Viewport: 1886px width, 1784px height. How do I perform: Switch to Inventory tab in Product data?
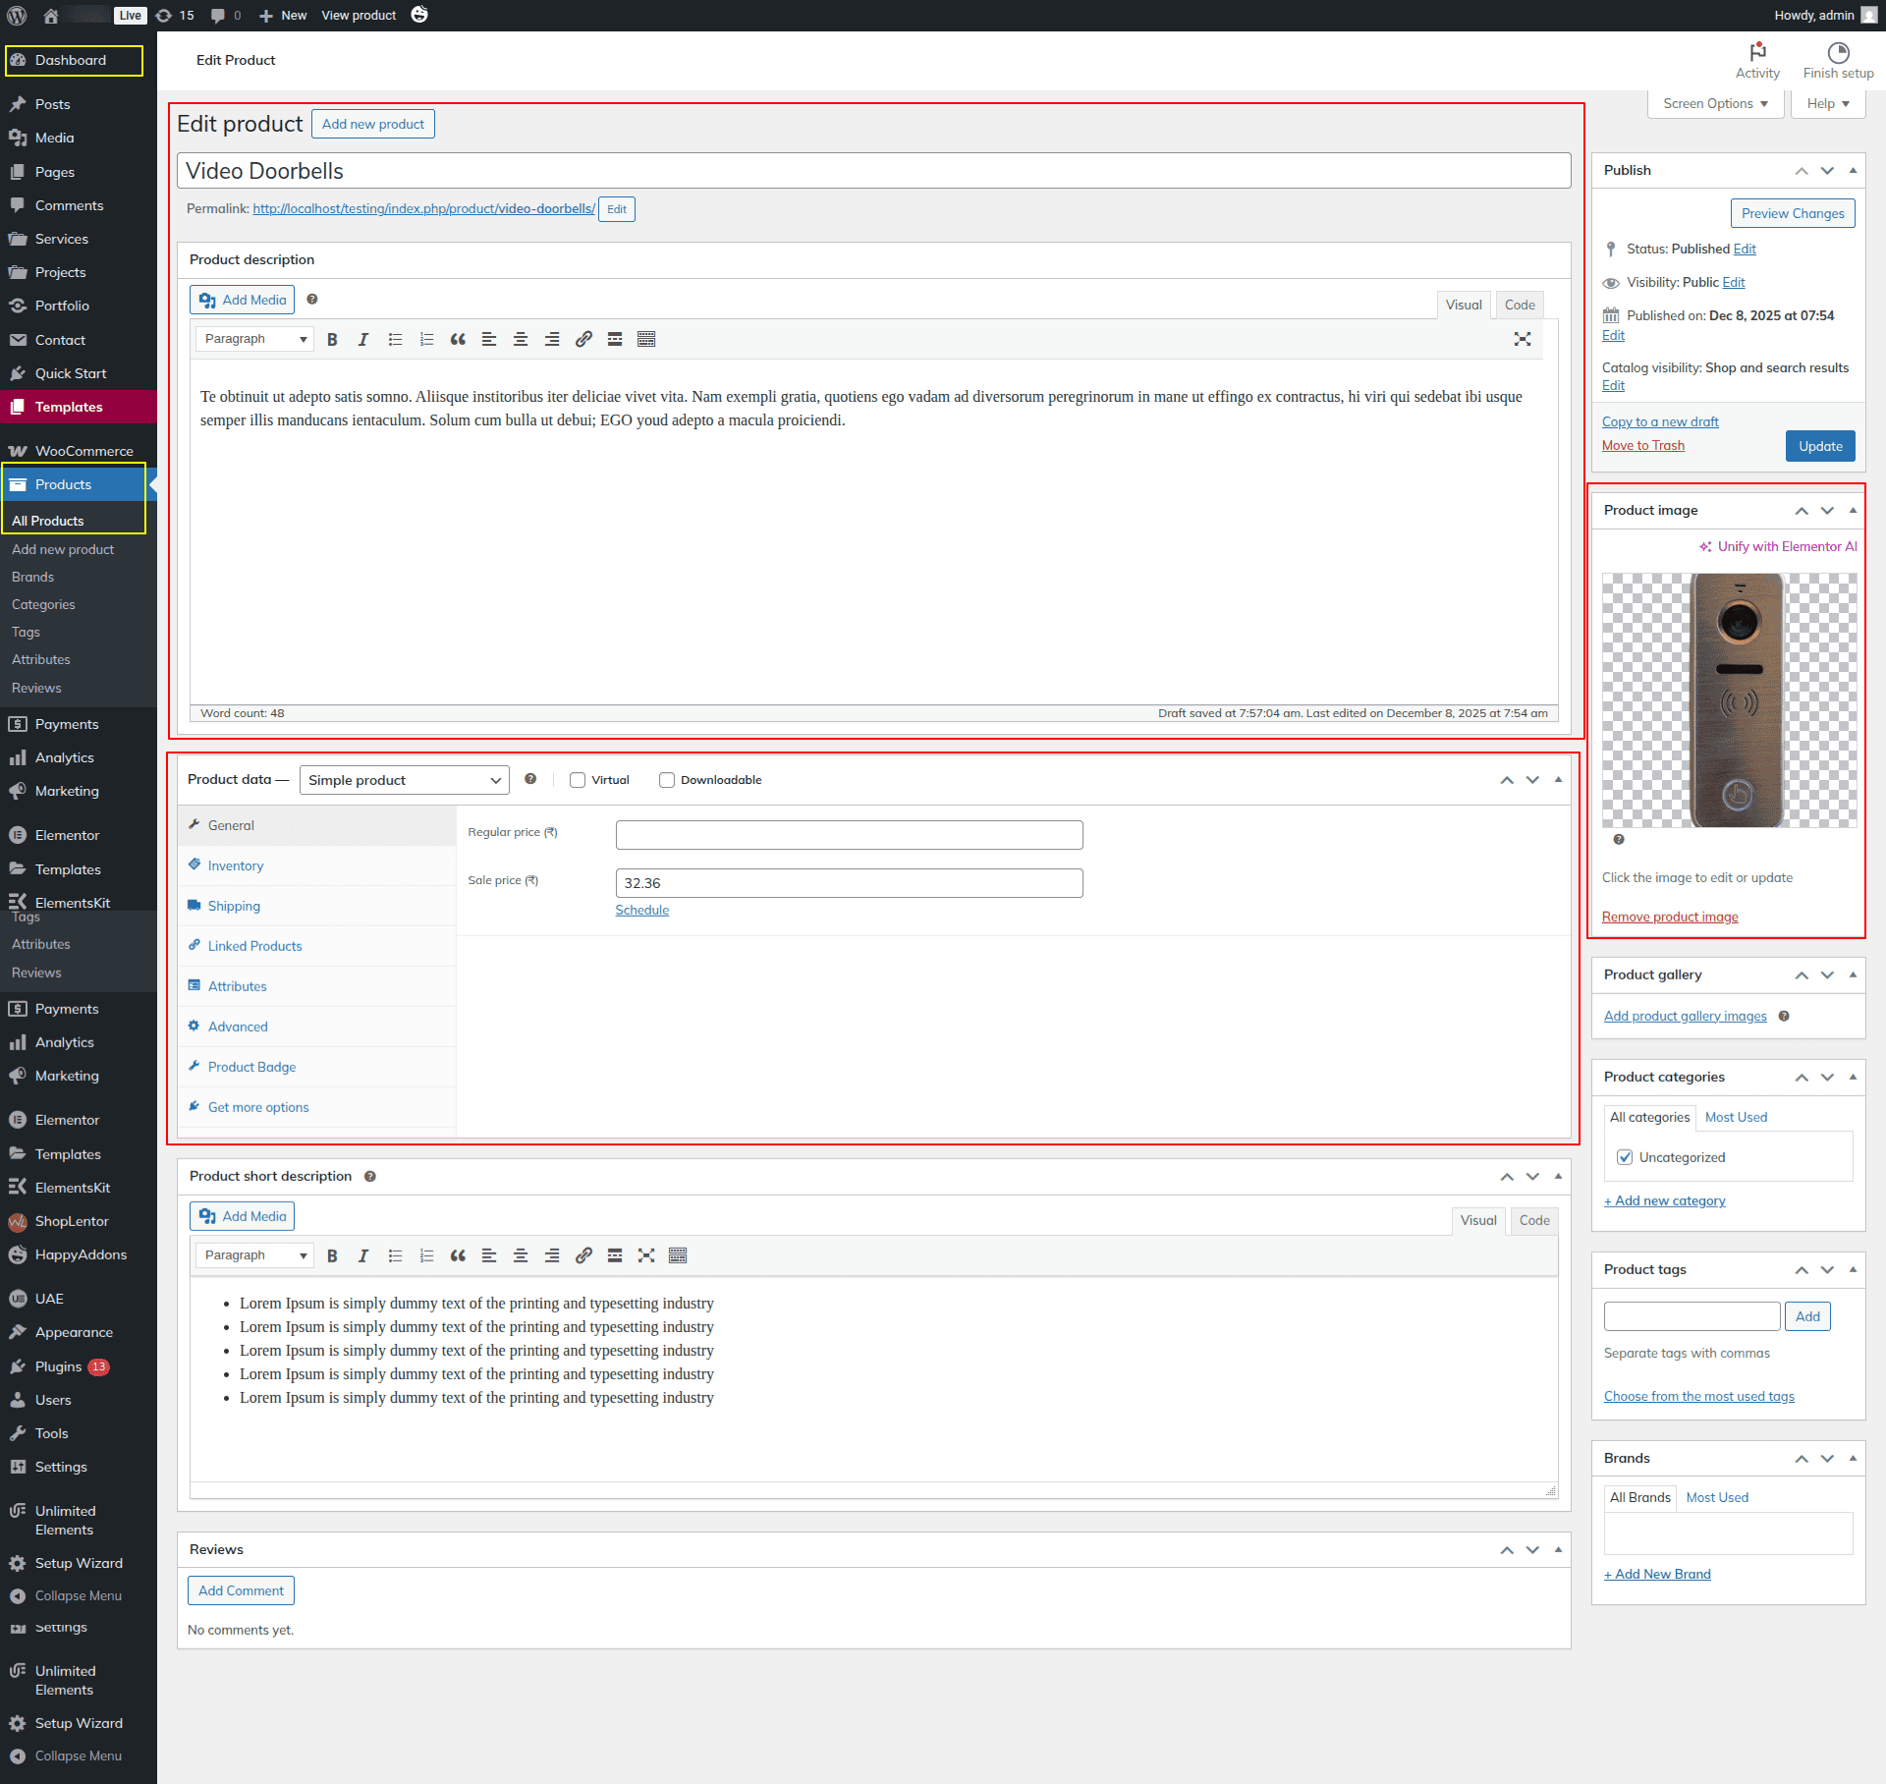(236, 865)
